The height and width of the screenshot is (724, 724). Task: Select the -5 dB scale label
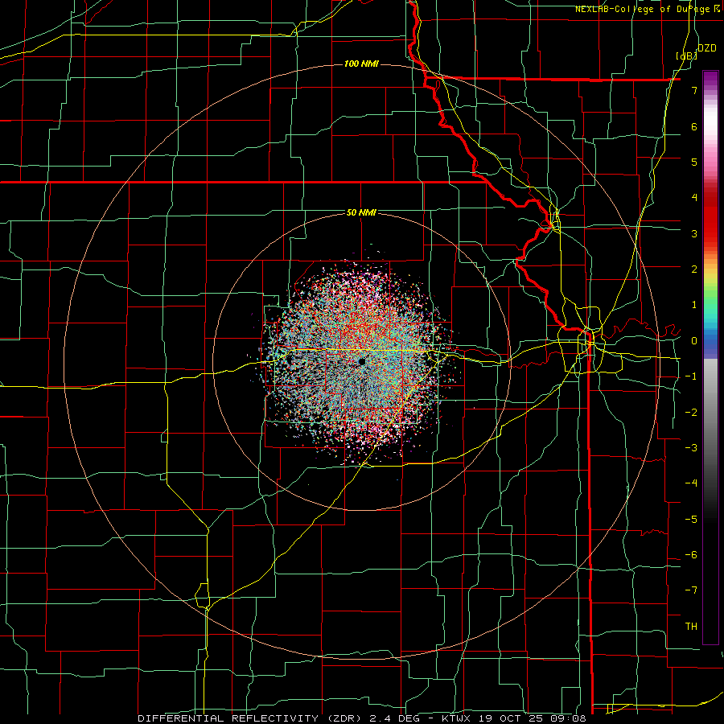[691, 520]
